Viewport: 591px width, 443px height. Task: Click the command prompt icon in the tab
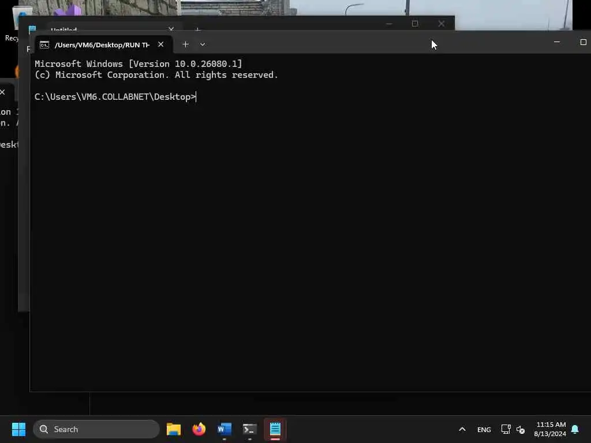point(44,45)
